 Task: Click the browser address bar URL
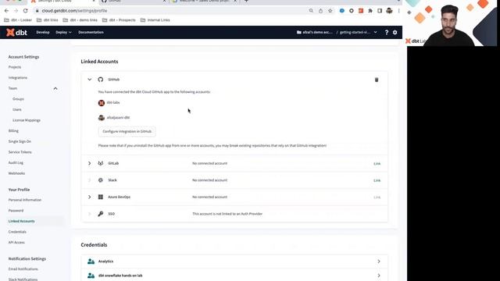(74, 10)
